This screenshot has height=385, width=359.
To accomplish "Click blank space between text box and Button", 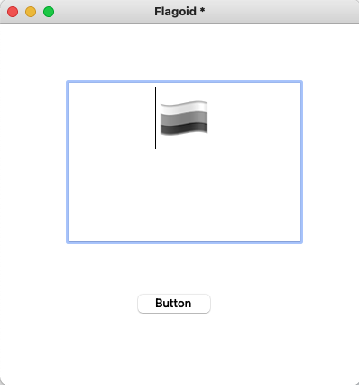I will coord(179,268).
